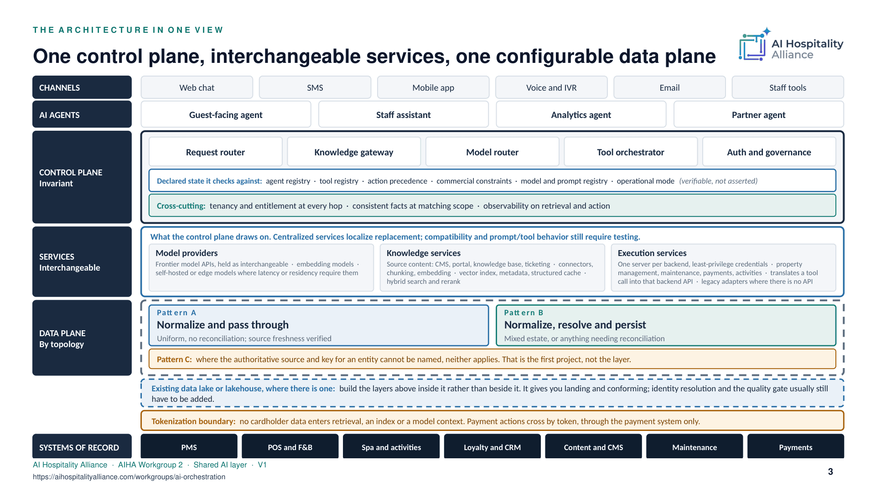Select the Loyalty and CRM system box

(x=492, y=446)
